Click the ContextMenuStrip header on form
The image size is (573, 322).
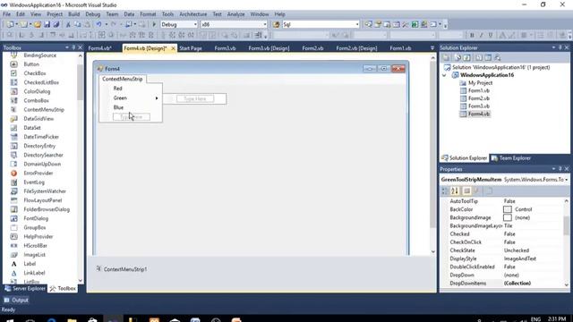tap(123, 79)
